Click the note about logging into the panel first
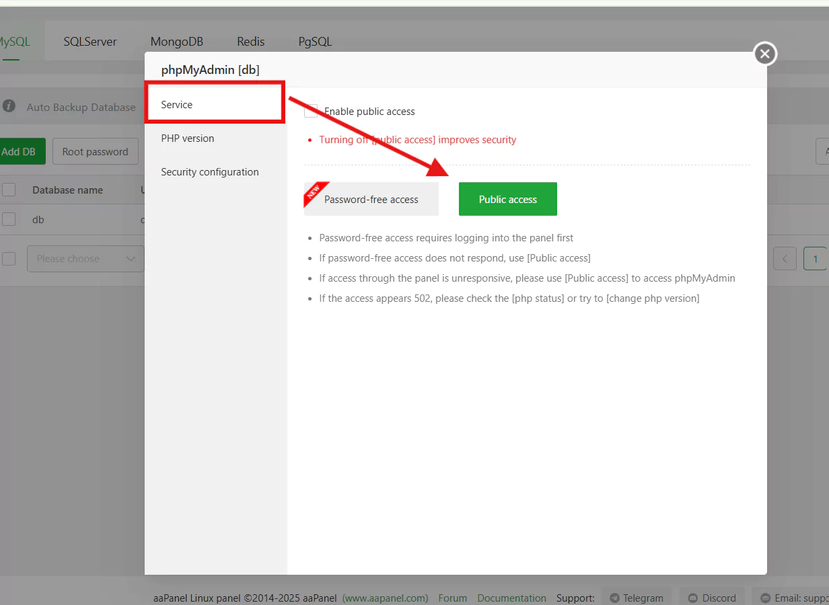This screenshot has width=829, height=605. [x=446, y=238]
